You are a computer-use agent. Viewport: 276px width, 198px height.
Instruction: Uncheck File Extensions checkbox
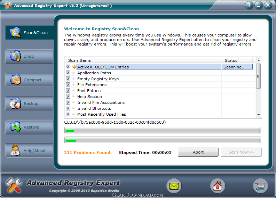pos(68,85)
